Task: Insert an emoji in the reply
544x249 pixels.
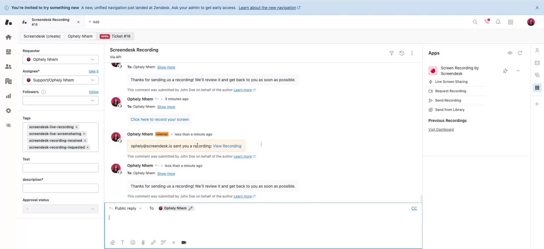Action: [x=133, y=243]
